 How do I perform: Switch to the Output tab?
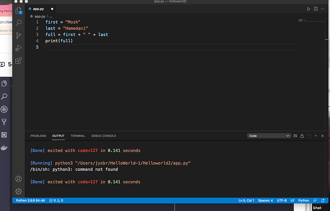click(x=58, y=136)
